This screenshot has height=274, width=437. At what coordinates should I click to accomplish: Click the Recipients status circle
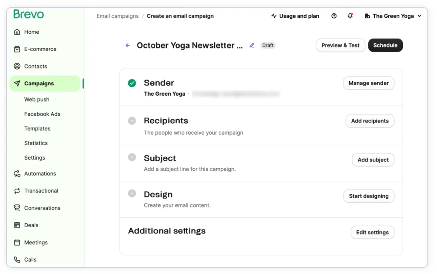pyautogui.click(x=132, y=121)
